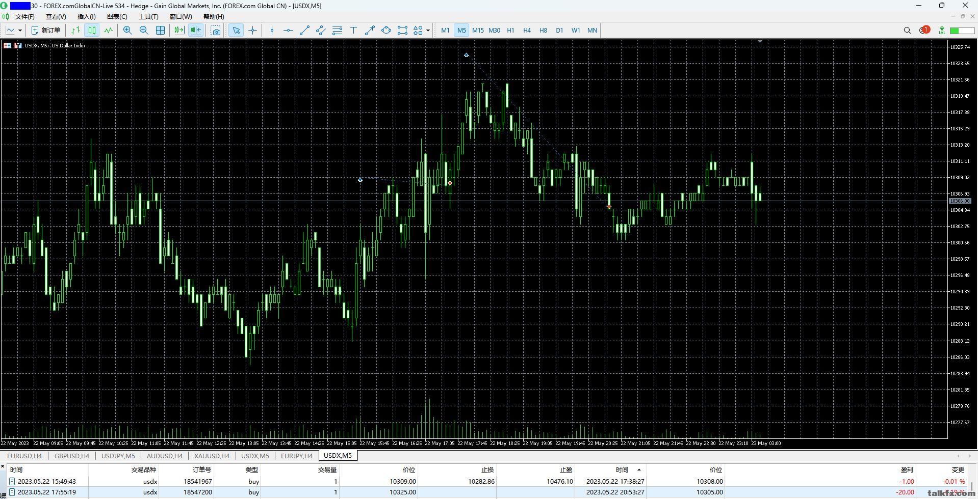This screenshot has width=978, height=499.
Task: Select the ellipse shape tool
Action: click(x=386, y=31)
